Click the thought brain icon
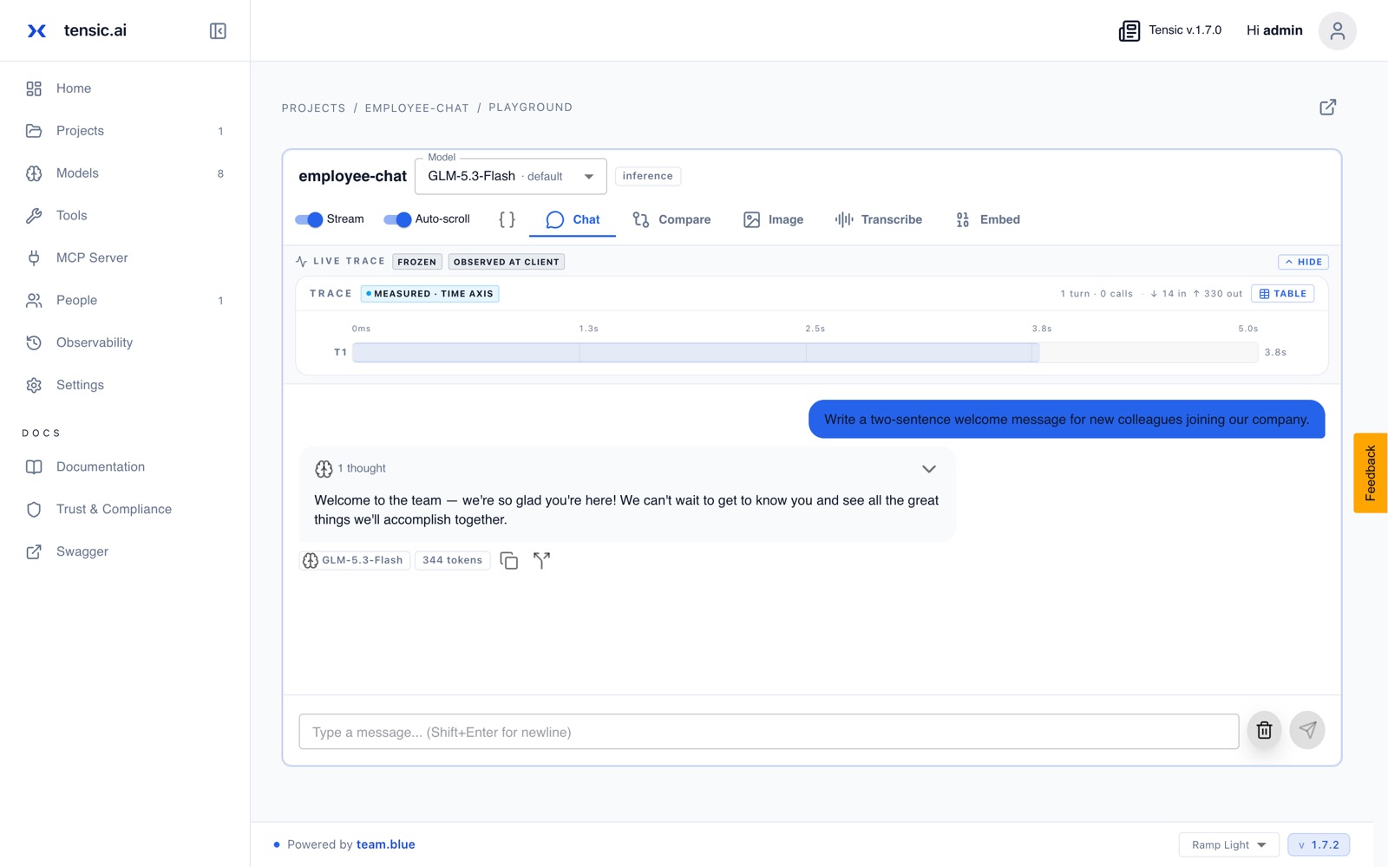The width and height of the screenshot is (1388, 867). coord(324,469)
